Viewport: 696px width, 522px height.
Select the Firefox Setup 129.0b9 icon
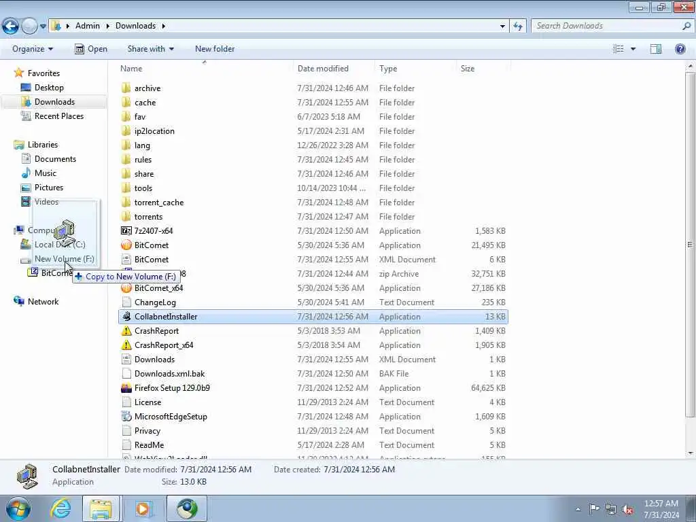click(126, 388)
